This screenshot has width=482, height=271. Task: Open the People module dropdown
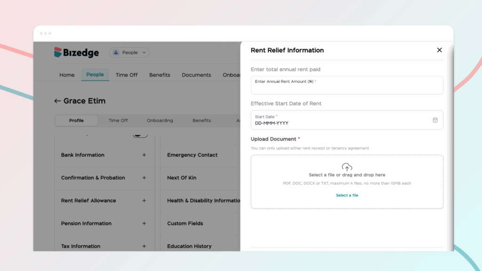[129, 53]
